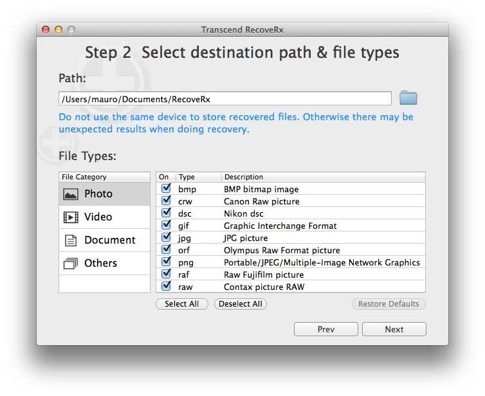
Task: Click the destination path text field
Action: tap(224, 99)
